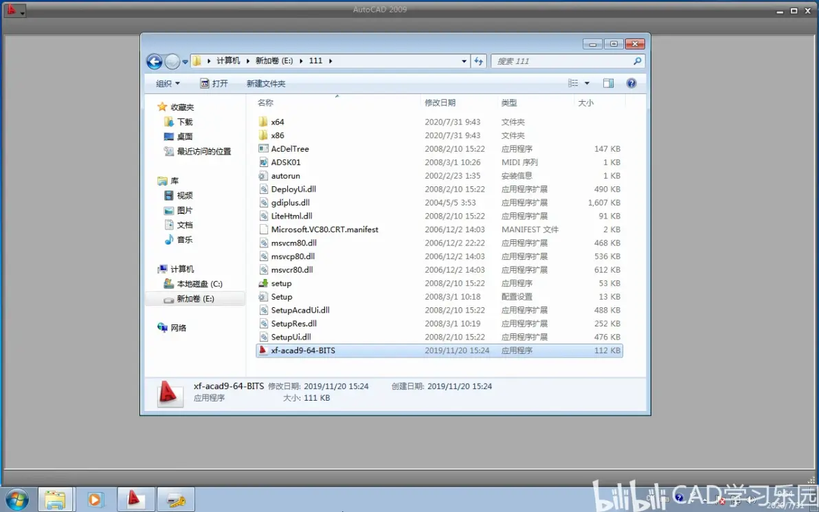The width and height of the screenshot is (819, 512).
Task: Select the x86 folder icon
Action: [263, 135]
